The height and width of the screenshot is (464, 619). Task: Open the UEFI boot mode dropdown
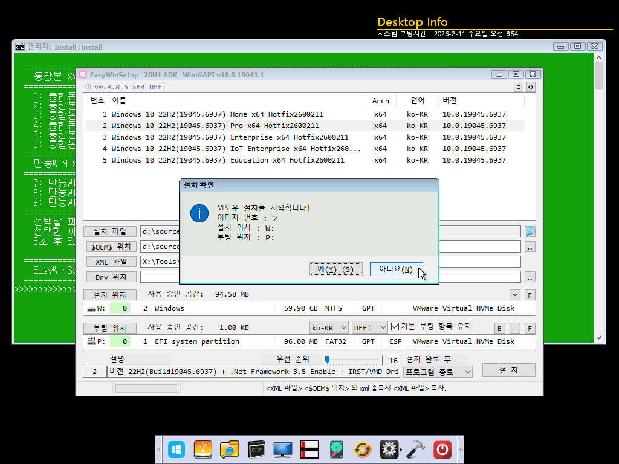(369, 327)
